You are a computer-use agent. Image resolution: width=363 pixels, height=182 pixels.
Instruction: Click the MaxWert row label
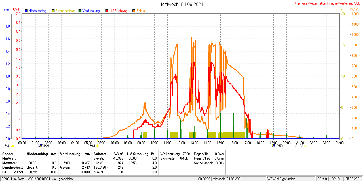10,163
